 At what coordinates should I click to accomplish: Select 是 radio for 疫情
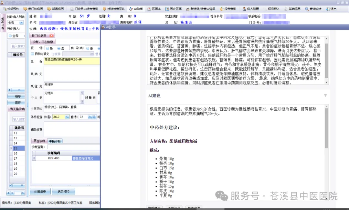coord(48,48)
